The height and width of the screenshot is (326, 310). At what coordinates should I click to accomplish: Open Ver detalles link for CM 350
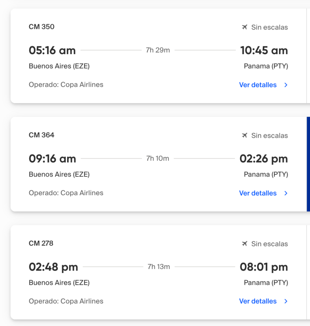coord(258,85)
